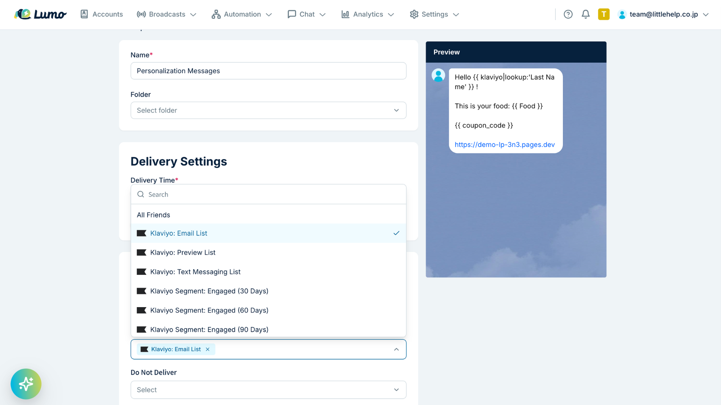Viewport: 721px width, 405px height.
Task: Click the Lumo logo
Action: pyautogui.click(x=41, y=14)
